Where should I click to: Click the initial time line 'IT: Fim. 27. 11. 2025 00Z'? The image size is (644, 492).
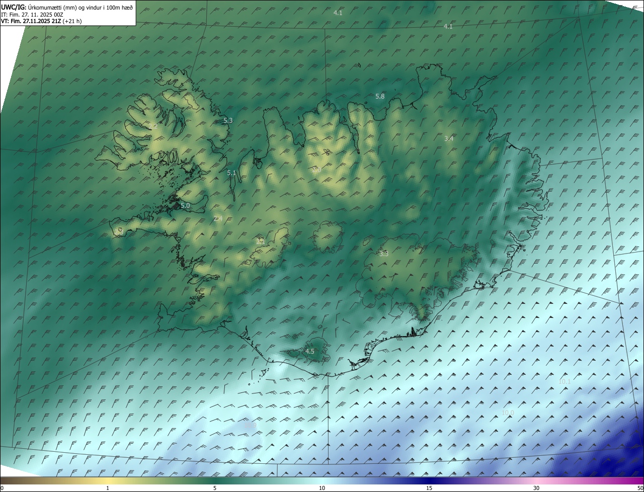tap(32, 15)
